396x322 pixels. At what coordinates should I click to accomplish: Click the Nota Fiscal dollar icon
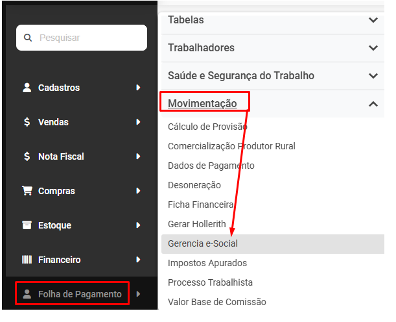(x=27, y=156)
